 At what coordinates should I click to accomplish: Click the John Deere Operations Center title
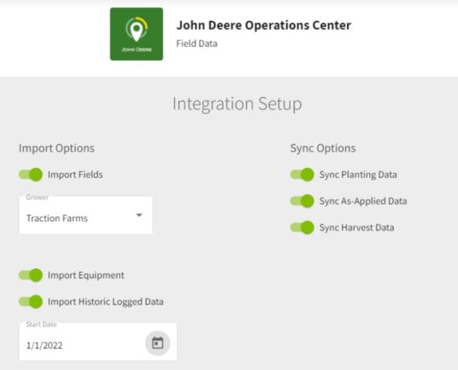[263, 25]
